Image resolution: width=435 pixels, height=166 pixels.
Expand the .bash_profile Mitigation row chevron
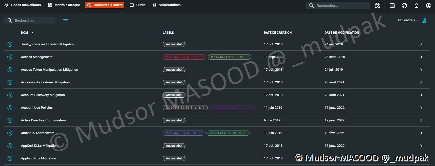[x=421, y=44]
